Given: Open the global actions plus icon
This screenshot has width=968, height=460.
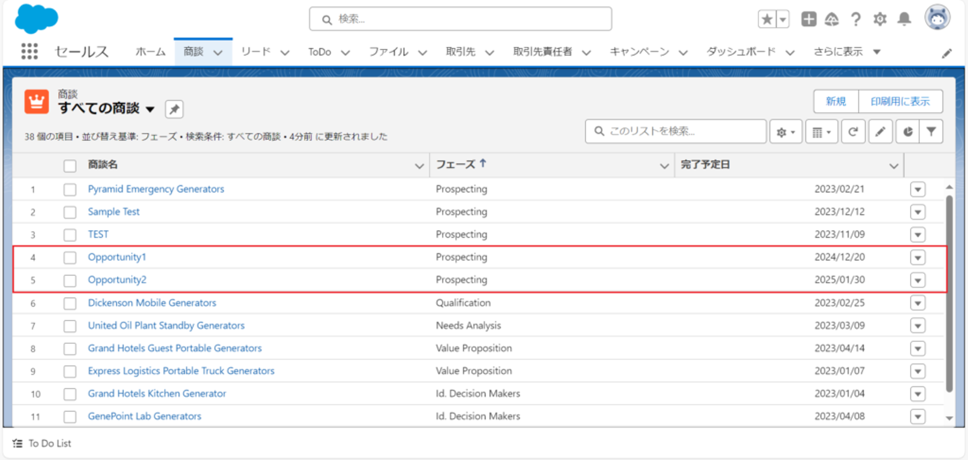Looking at the screenshot, I should (x=809, y=19).
